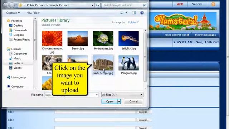Click the file list scroll down arrow
Image resolution: width=229 pixels, height=129 pixels.
coord(145,88)
